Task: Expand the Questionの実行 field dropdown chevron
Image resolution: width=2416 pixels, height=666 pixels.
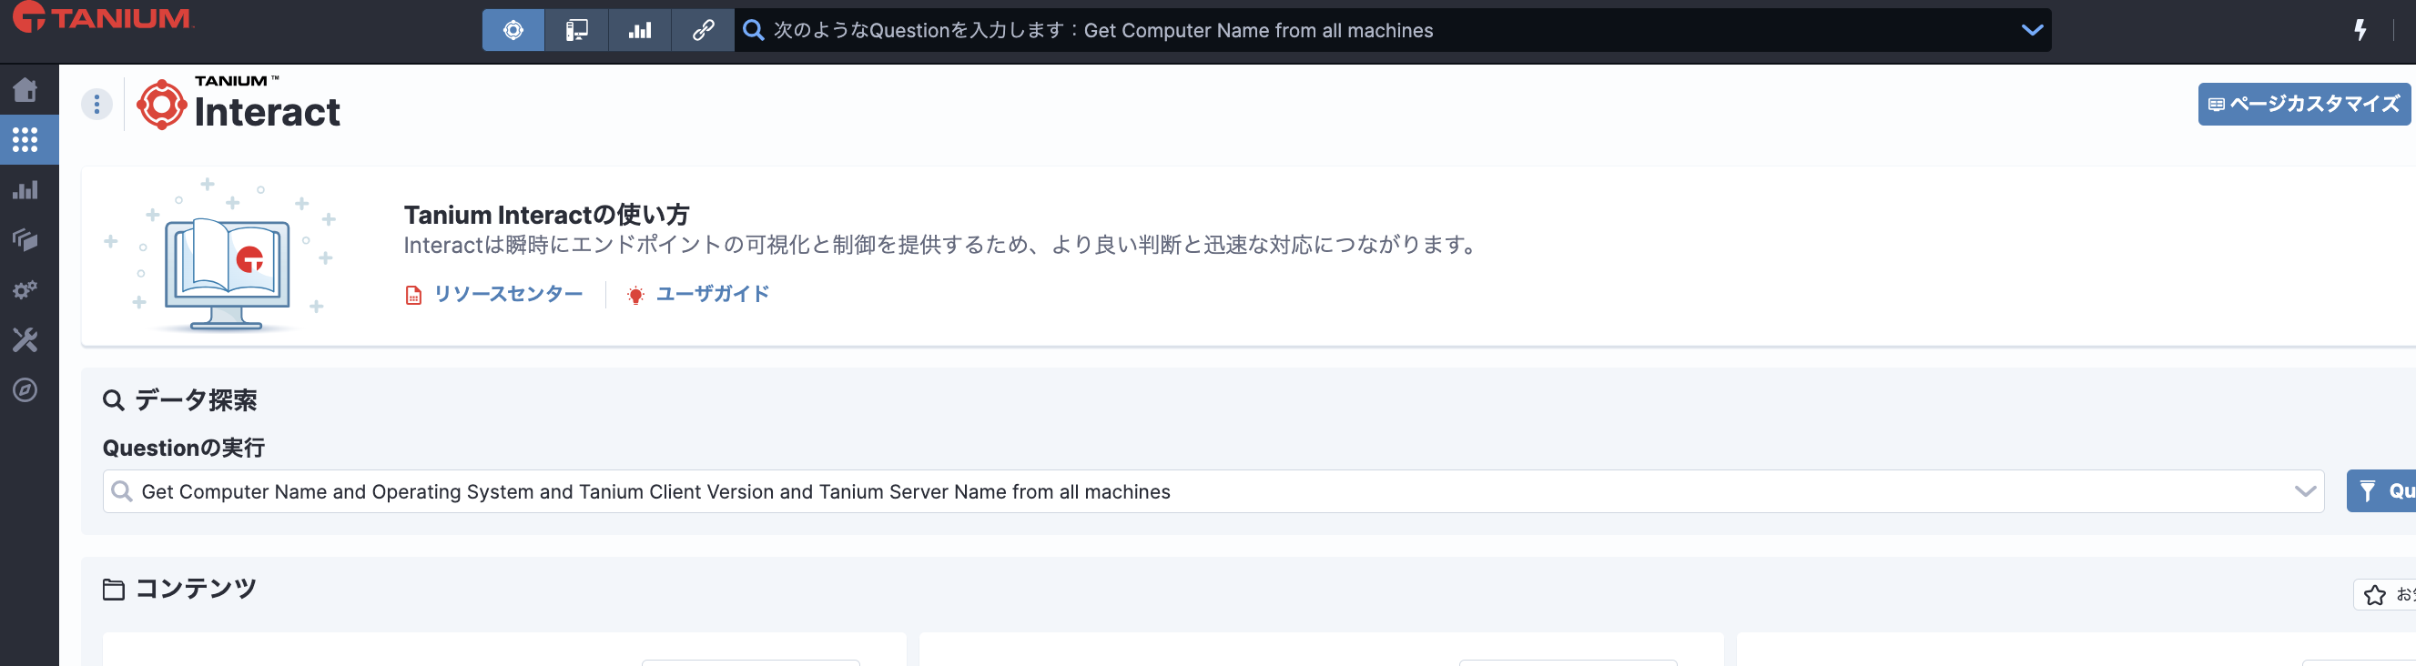Action: [2304, 491]
